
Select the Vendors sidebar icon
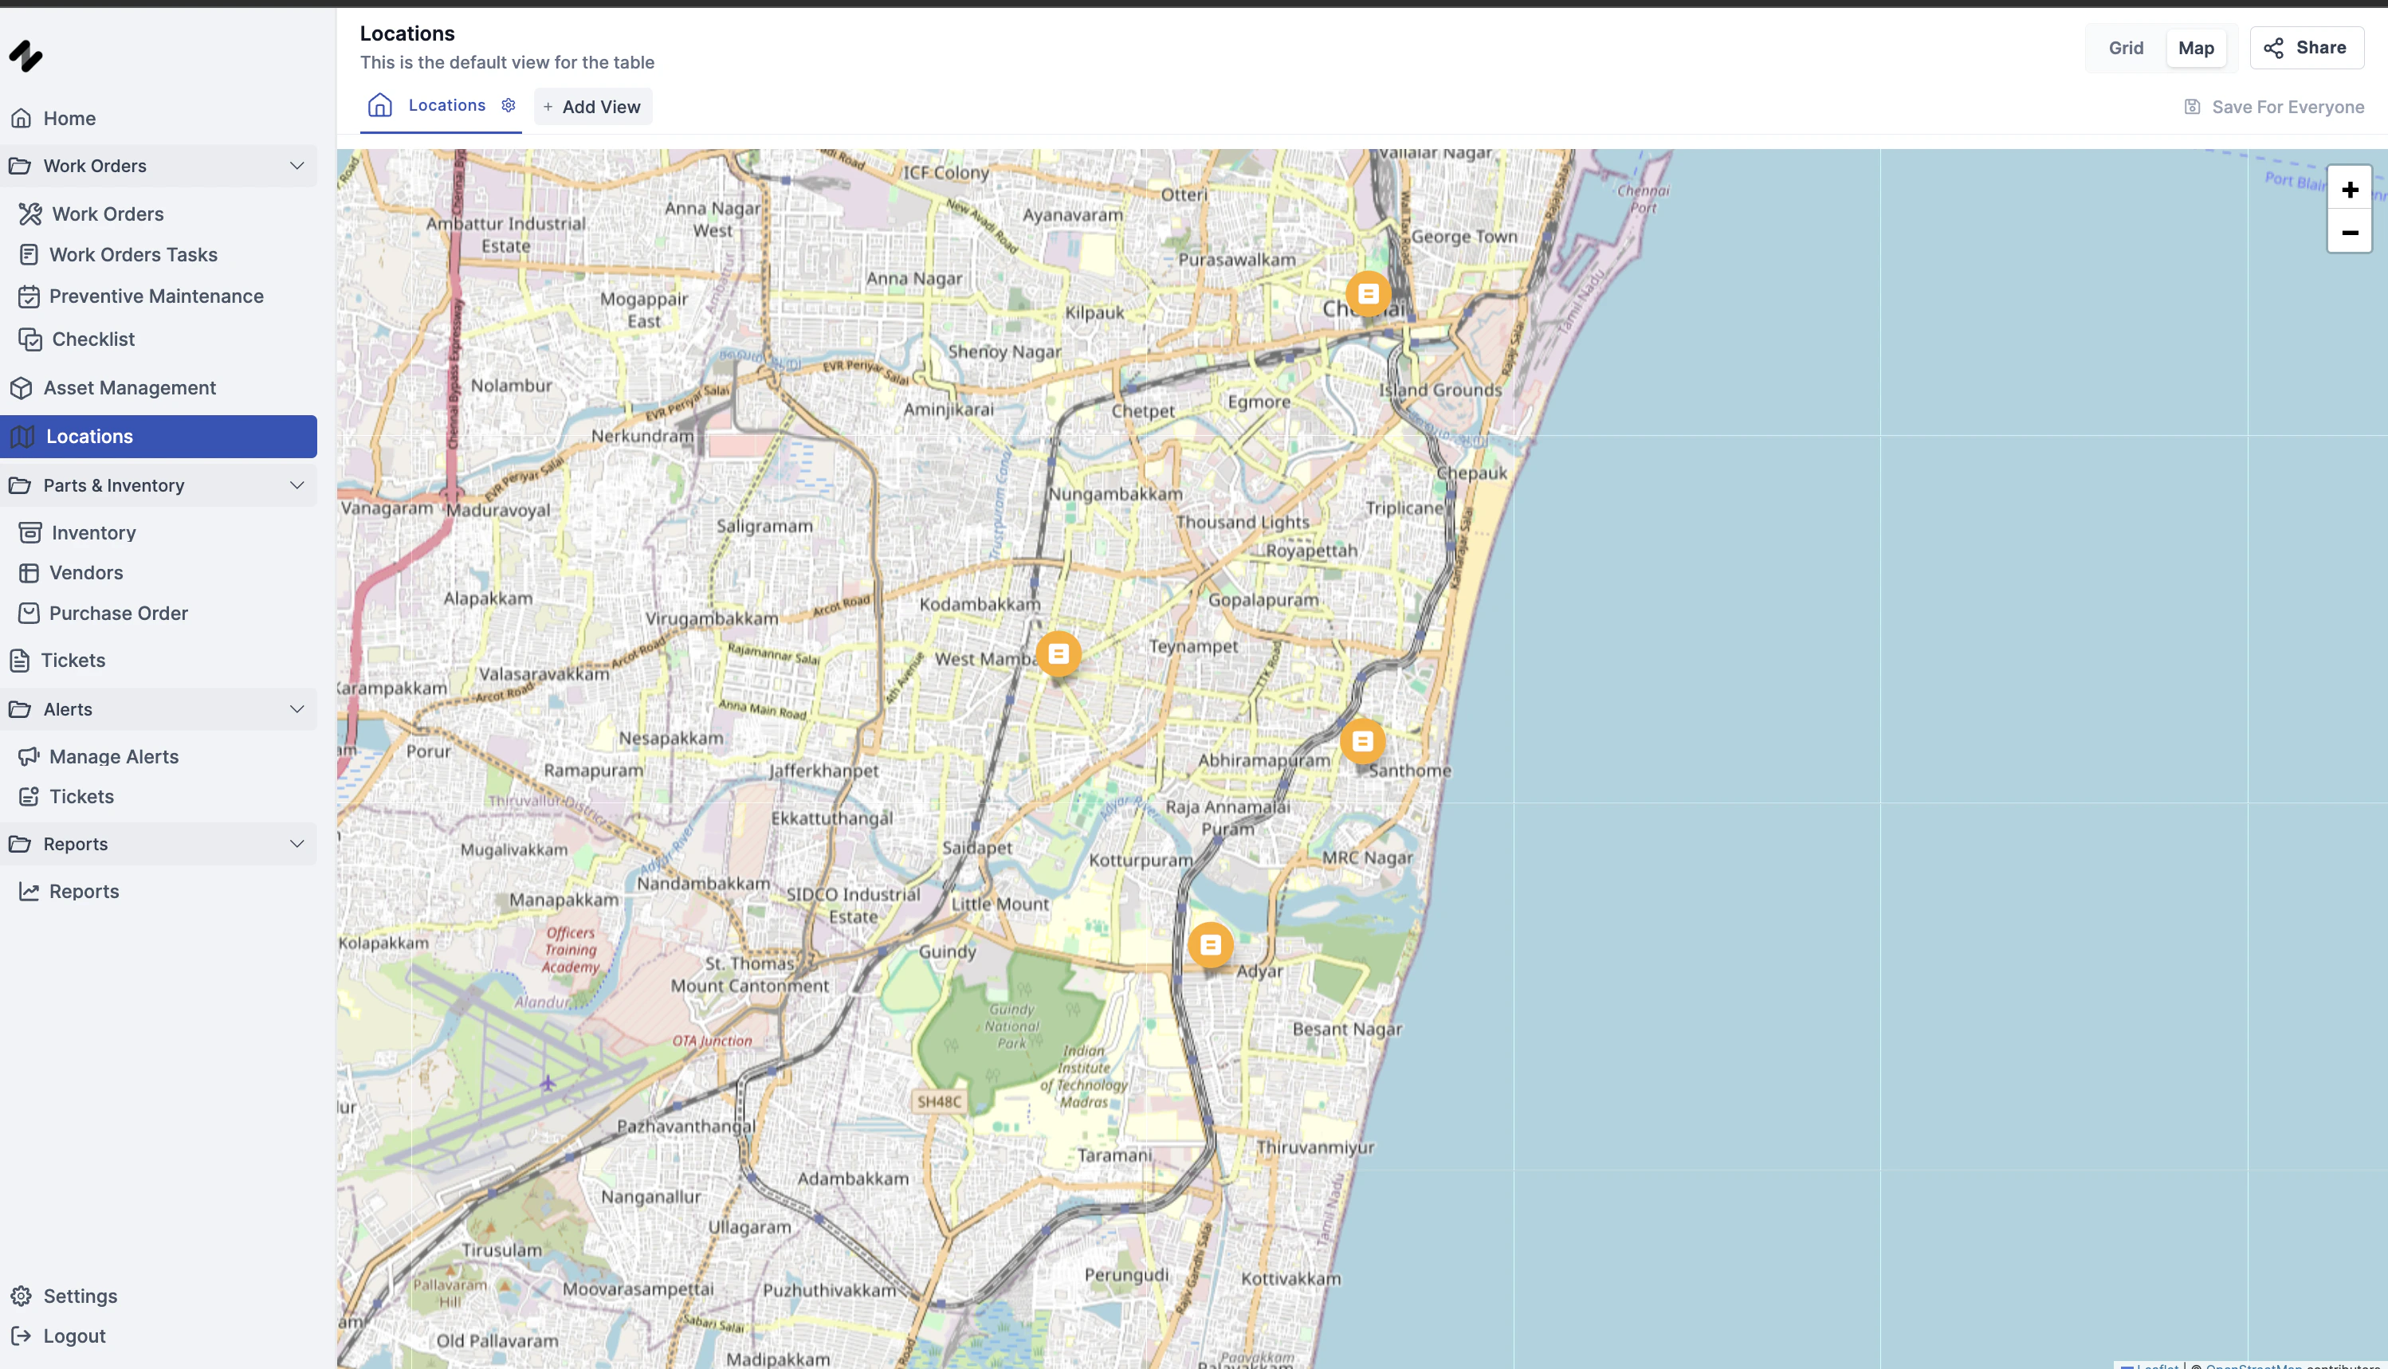[29, 571]
